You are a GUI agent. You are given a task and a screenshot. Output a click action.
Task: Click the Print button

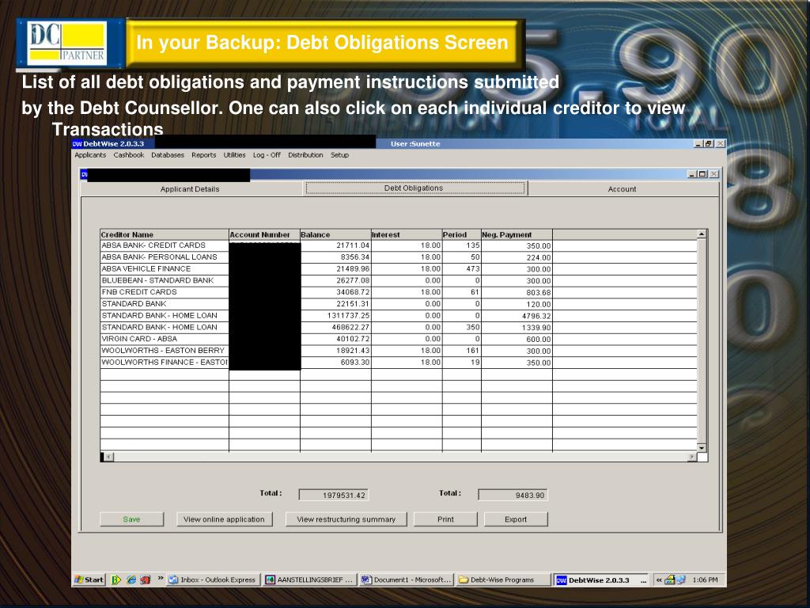point(445,519)
